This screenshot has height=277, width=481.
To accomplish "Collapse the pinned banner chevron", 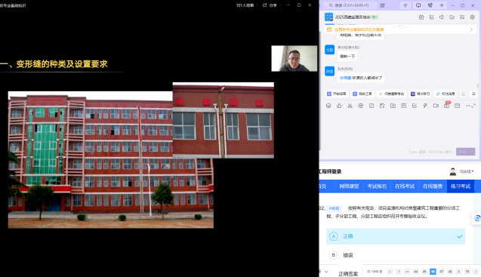I will coord(400,25).
